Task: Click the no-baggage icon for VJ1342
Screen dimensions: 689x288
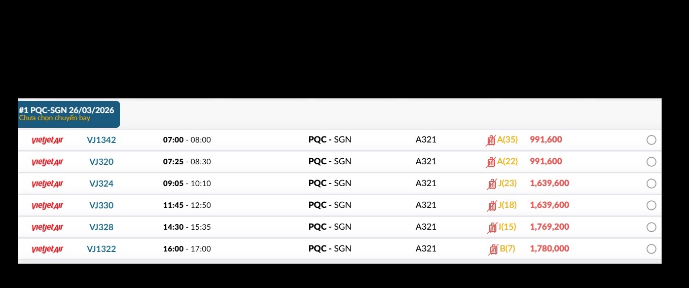Action: [x=491, y=140]
